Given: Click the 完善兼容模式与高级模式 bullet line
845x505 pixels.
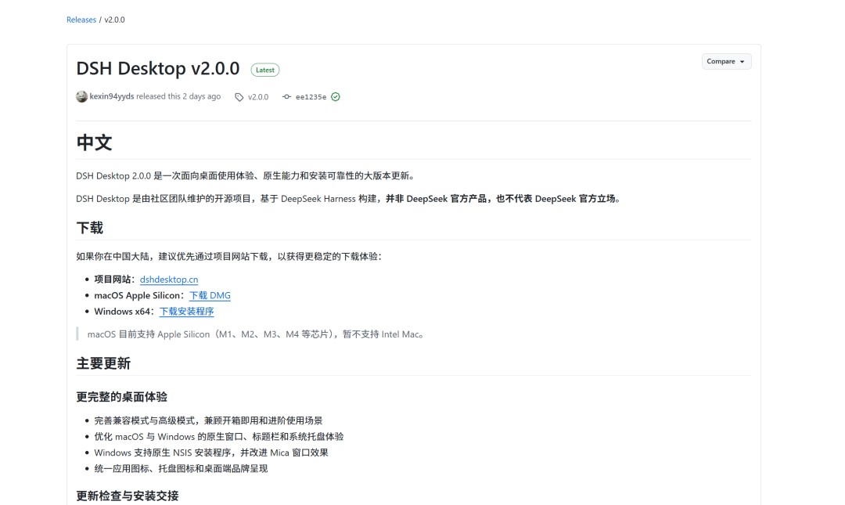Looking at the screenshot, I should tap(209, 420).
